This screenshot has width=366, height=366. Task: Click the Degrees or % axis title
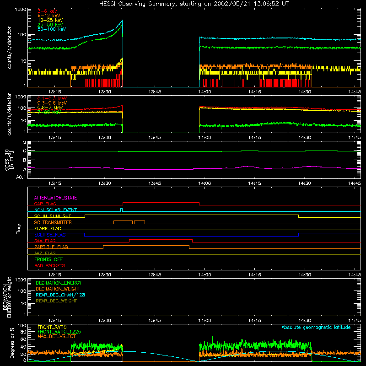[x=12, y=343]
